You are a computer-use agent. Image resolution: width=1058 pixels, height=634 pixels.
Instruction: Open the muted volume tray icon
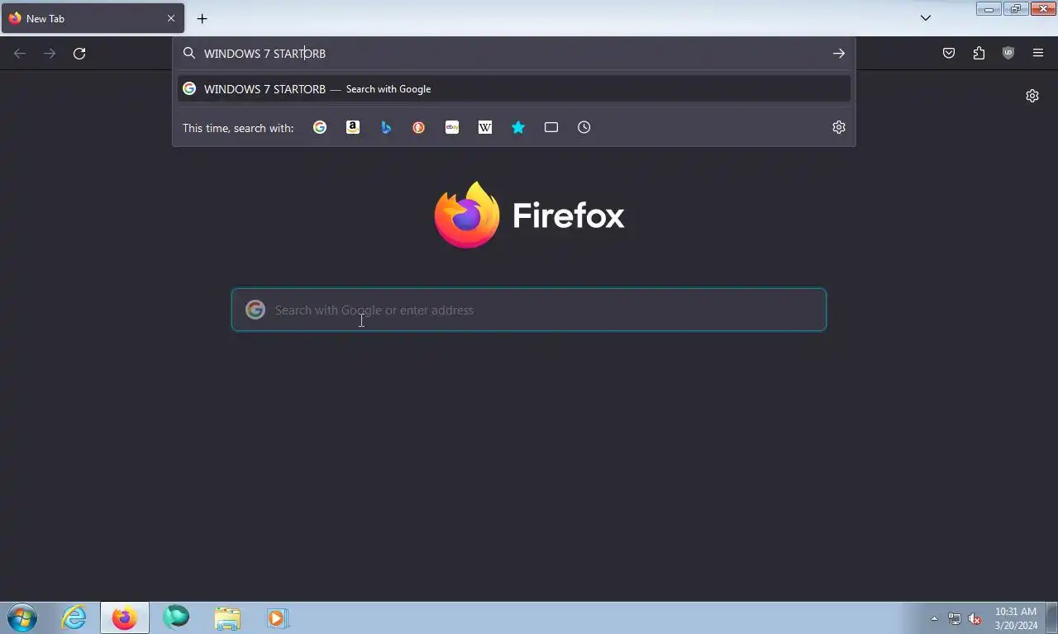tap(975, 618)
